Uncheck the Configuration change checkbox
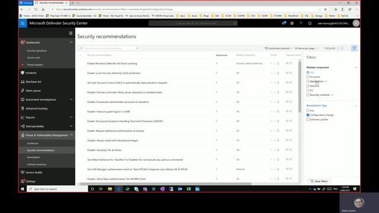 308,115
